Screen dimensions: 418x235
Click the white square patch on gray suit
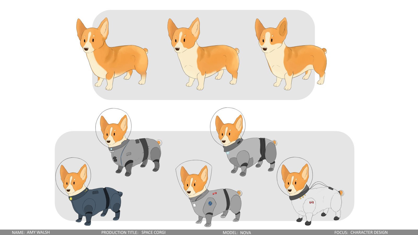click(195, 205)
